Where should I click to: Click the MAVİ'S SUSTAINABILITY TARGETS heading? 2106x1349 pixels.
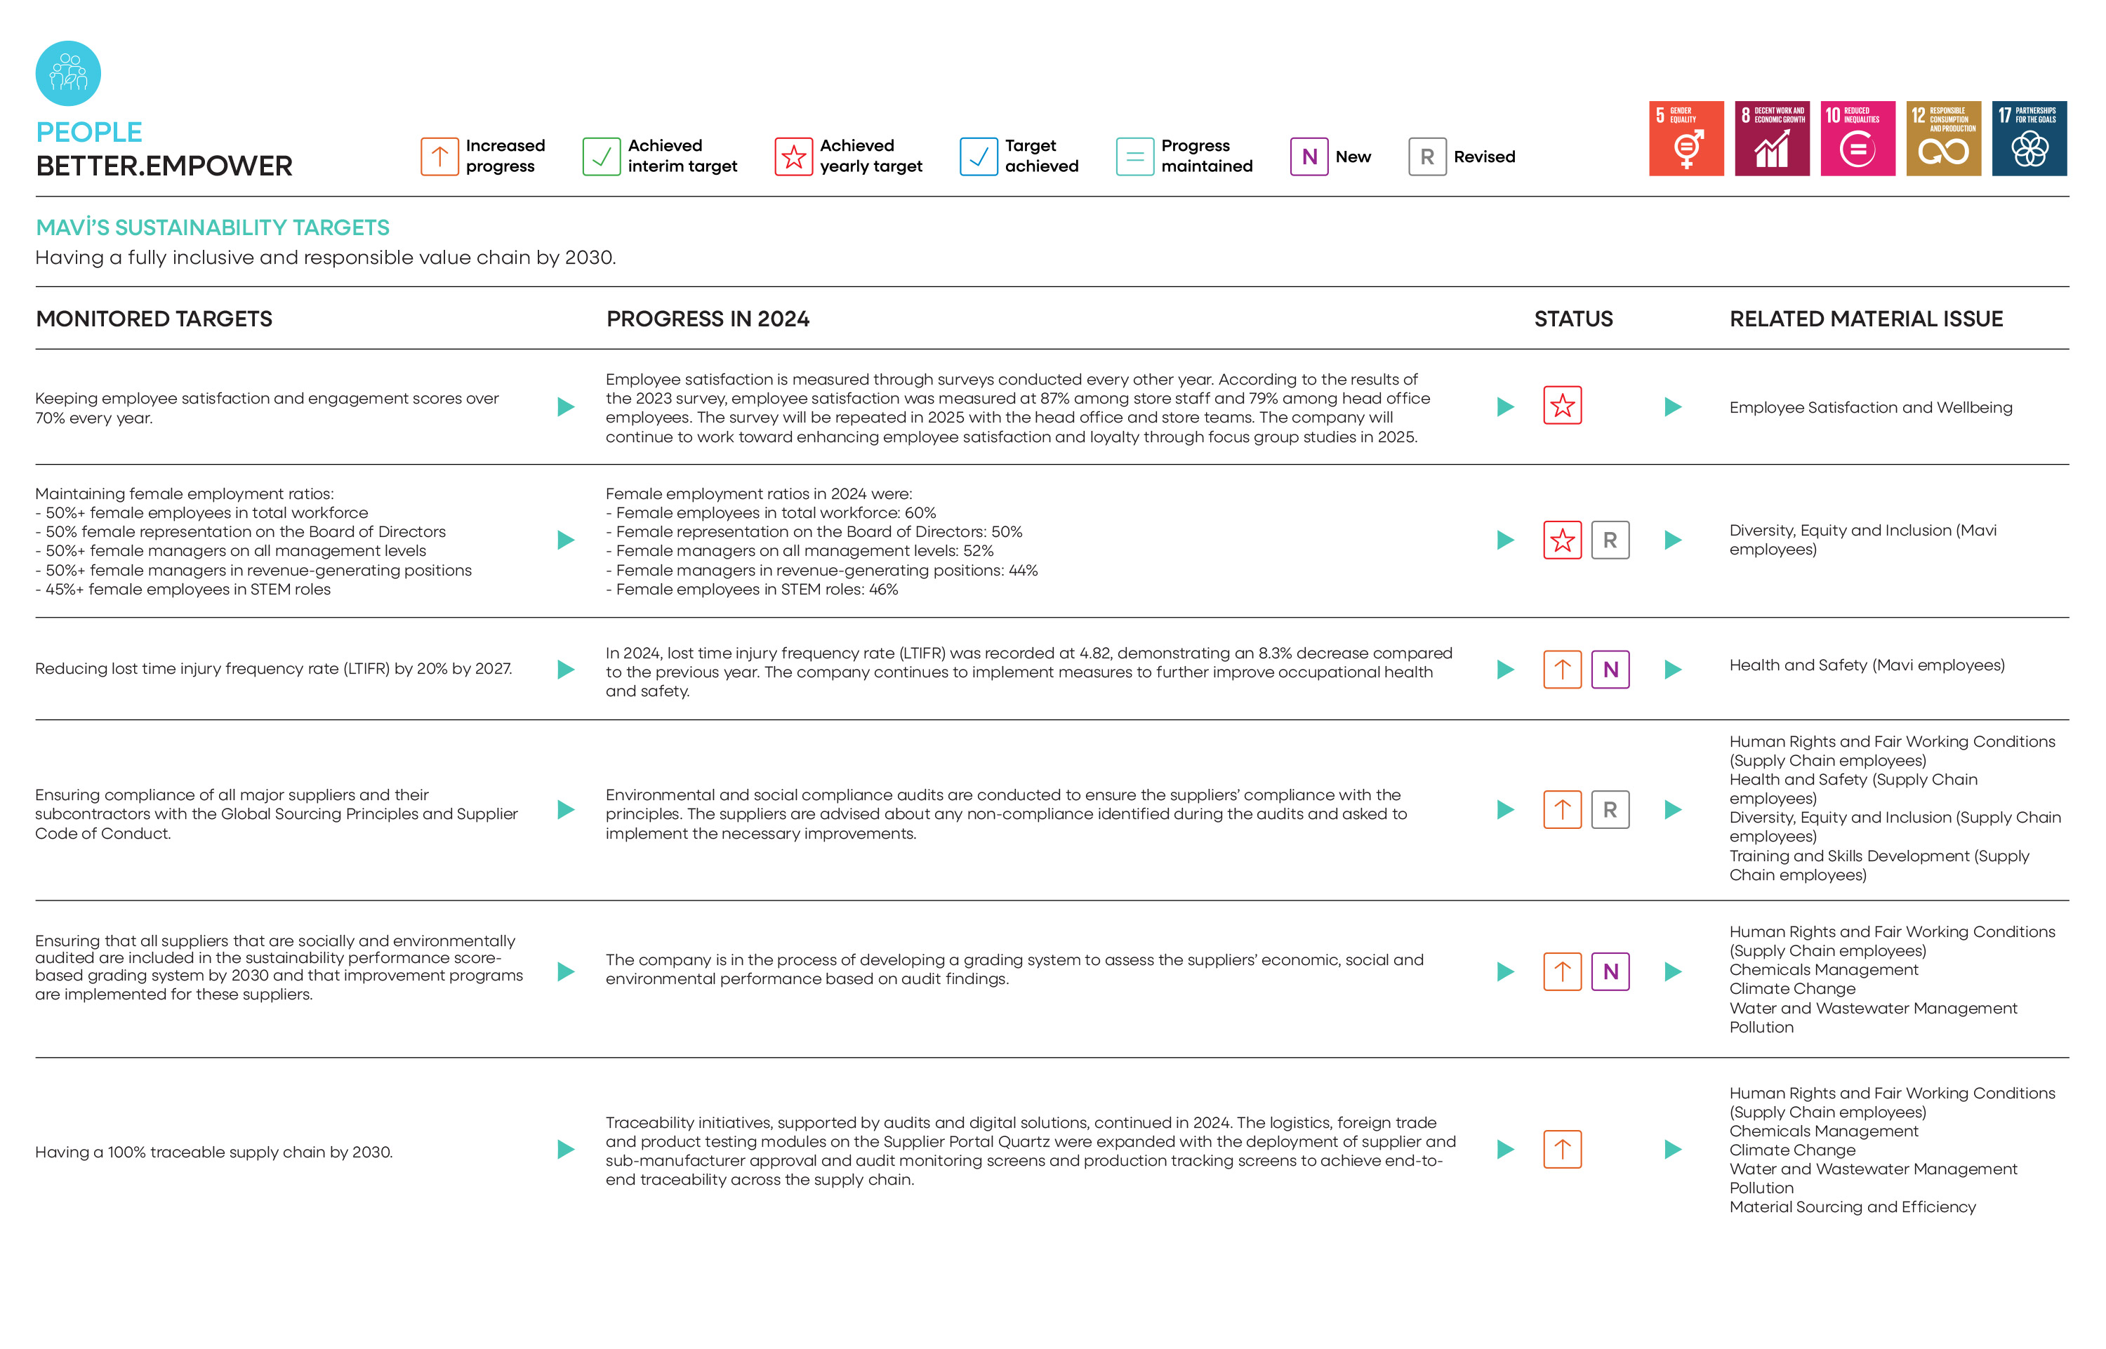point(213,227)
